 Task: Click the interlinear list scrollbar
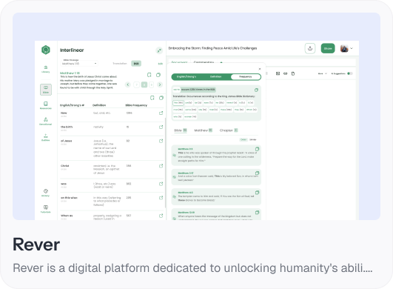click(x=165, y=162)
